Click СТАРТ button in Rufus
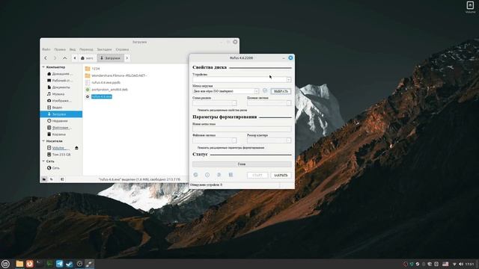Image resolution: width=479 pixels, height=269 pixels. tap(257, 175)
